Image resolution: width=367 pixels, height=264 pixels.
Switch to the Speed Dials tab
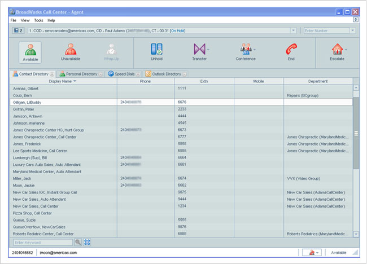(x=124, y=74)
